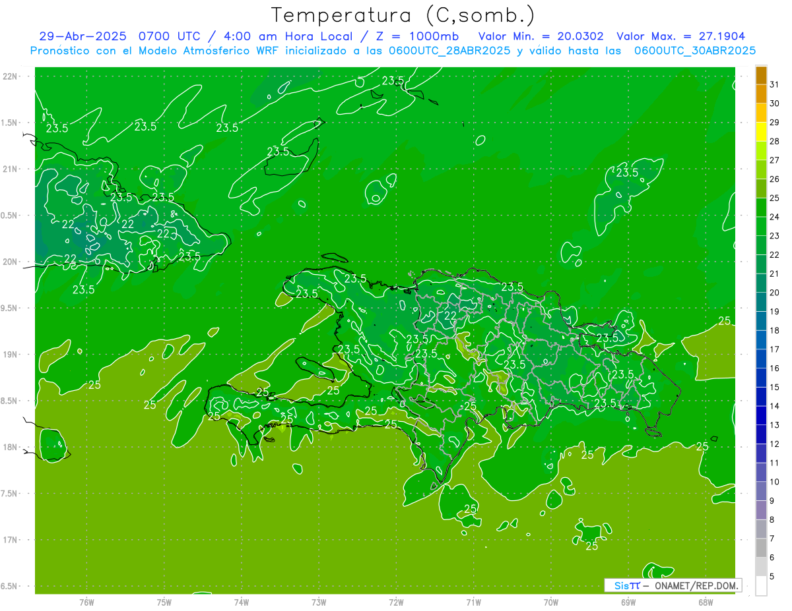Click the legend value "27"
This screenshot has width=792, height=611.
[774, 160]
